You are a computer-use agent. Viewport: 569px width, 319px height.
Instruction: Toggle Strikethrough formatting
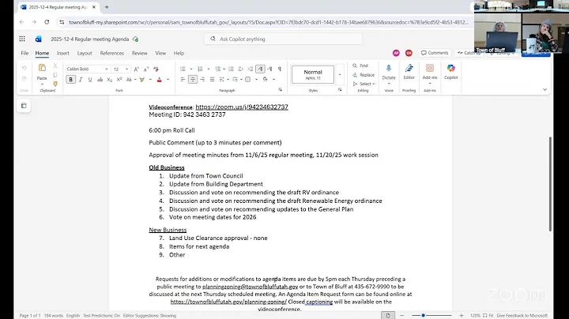coord(100,80)
